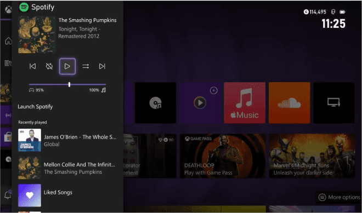The width and height of the screenshot is (362, 213).
Task: Click the controller battery icon
Action: 342,11
